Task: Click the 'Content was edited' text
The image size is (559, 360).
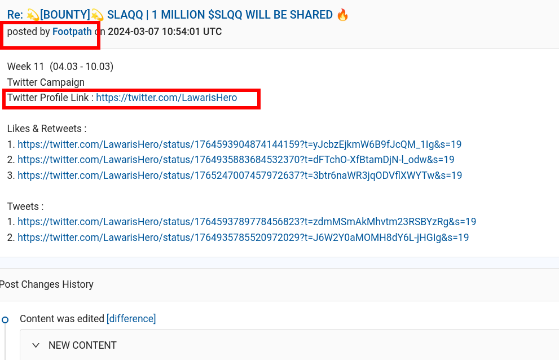Action: pos(62,319)
